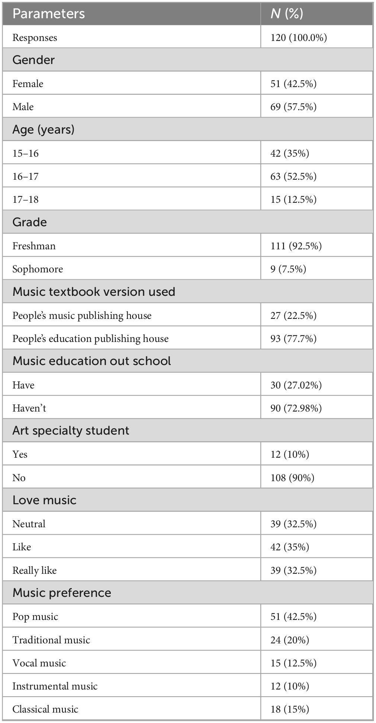376x723 pixels.
Task: Select the 16–17 age row label
Action: (x=25, y=176)
